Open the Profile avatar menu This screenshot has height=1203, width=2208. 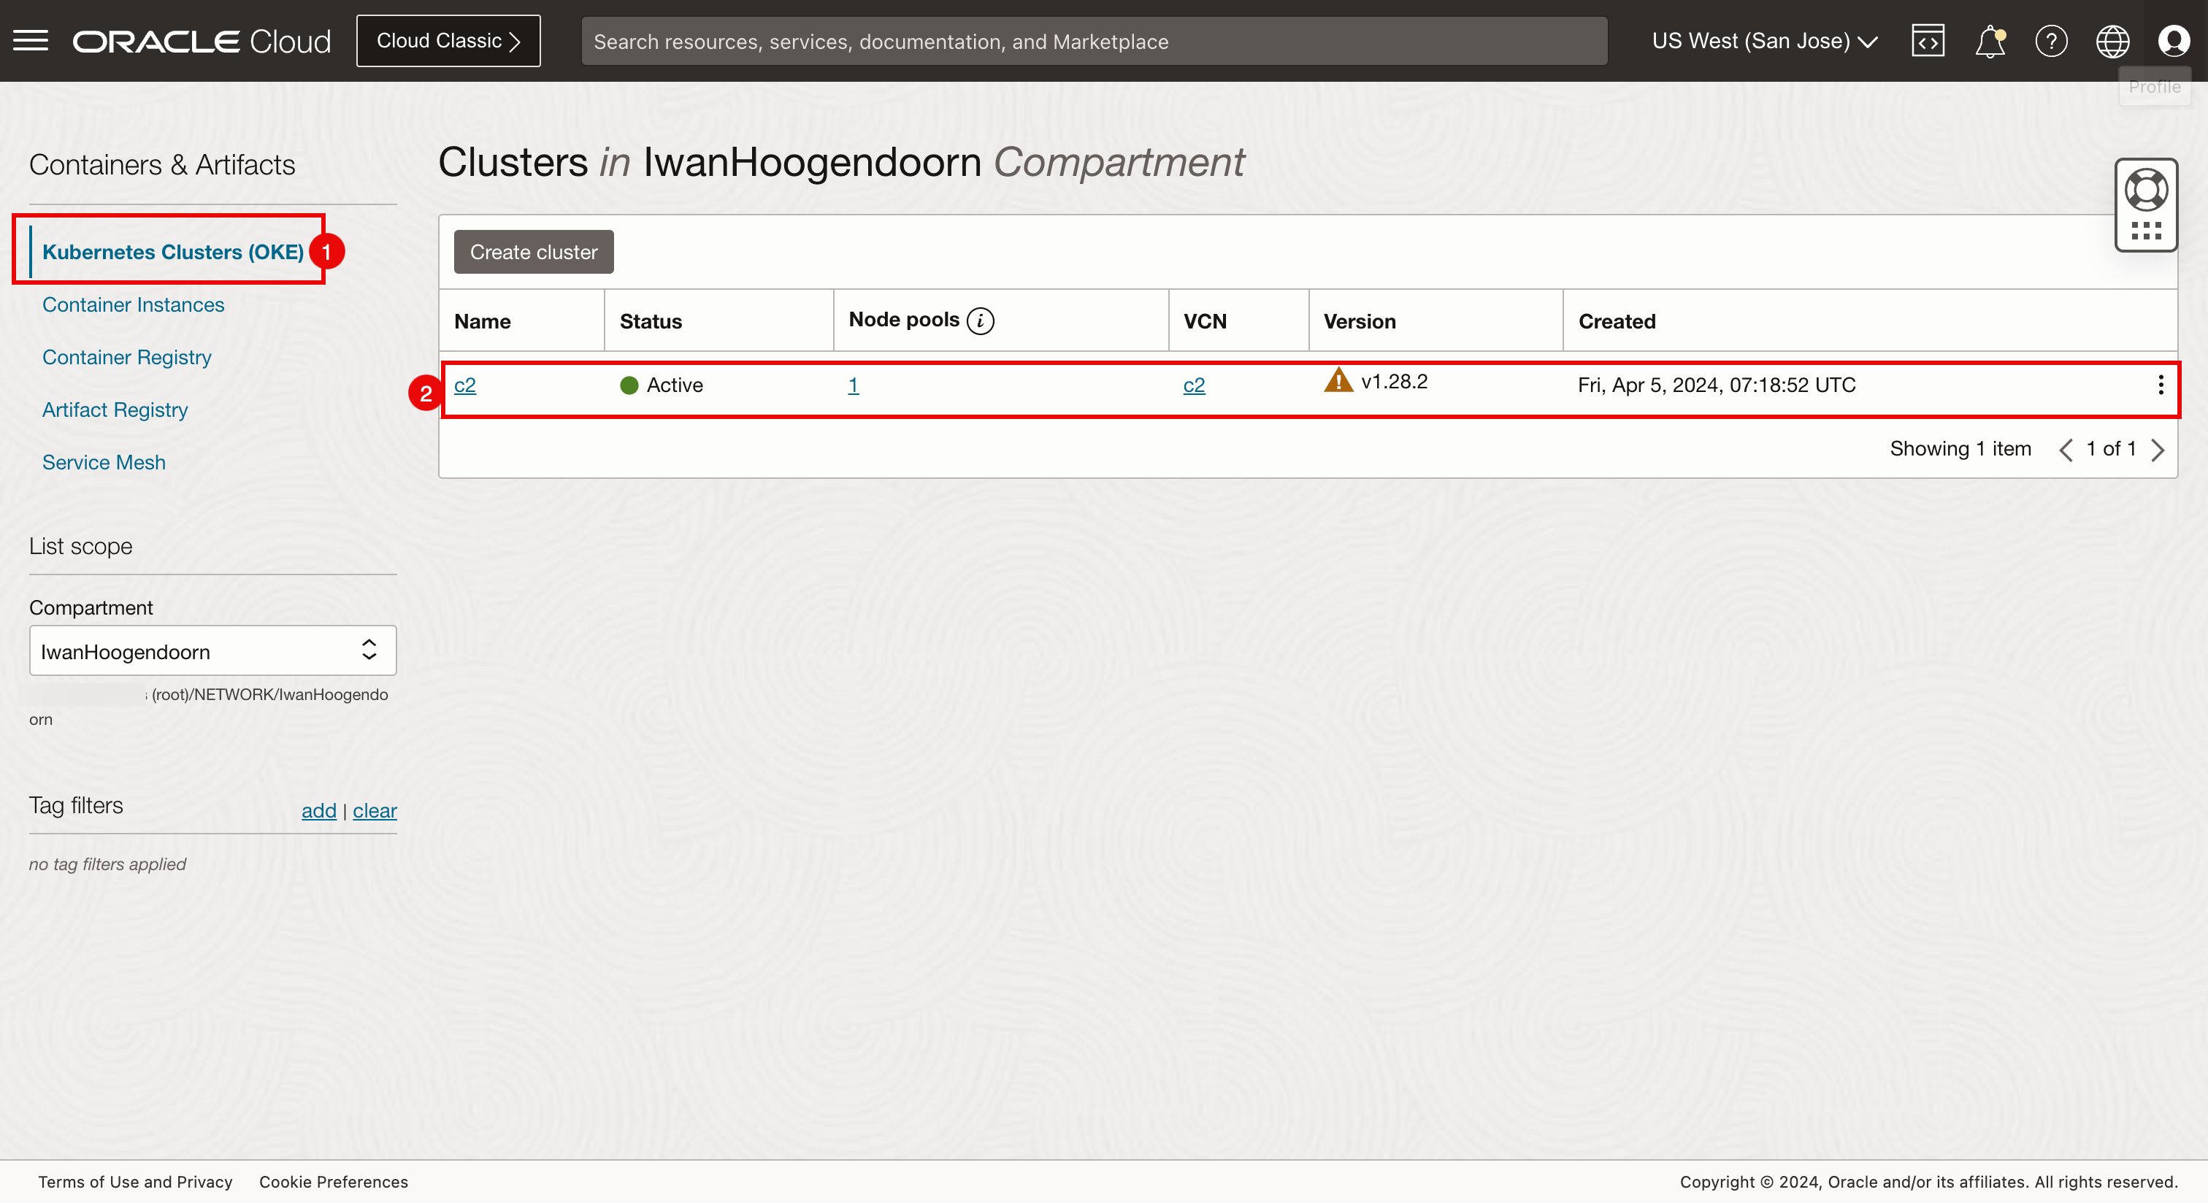(x=2174, y=40)
